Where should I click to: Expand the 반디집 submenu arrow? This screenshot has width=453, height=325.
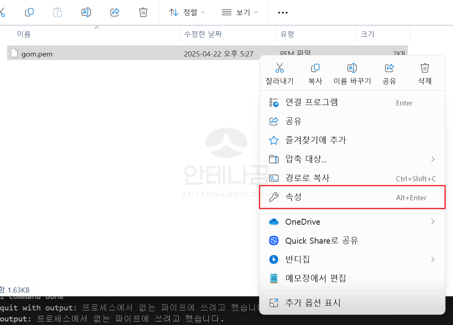pos(433,259)
